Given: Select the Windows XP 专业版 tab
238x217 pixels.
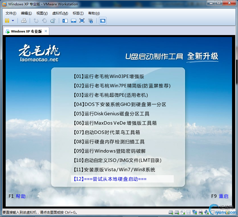Looking at the screenshot, I should [26, 31].
